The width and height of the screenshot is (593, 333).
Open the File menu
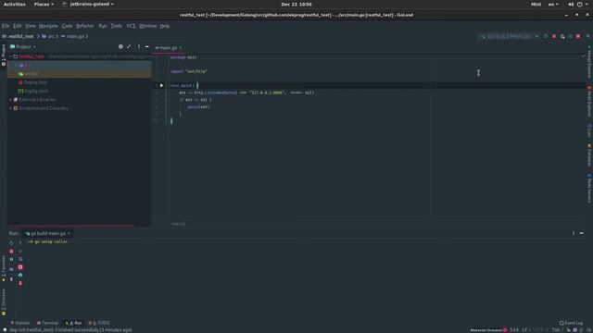pyautogui.click(x=6, y=26)
